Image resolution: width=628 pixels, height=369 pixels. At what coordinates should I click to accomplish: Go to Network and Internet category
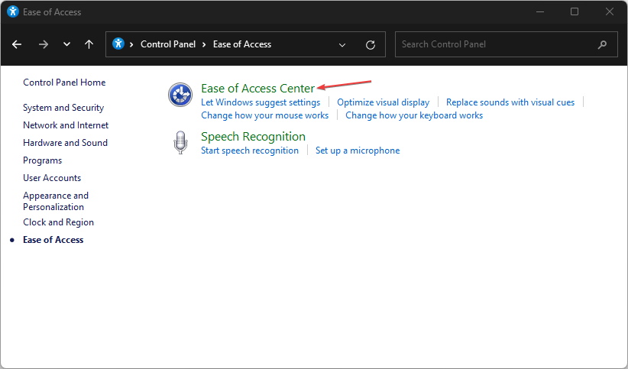66,125
